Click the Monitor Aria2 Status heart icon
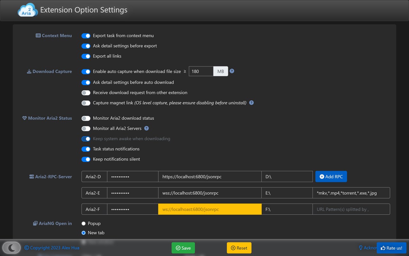This screenshot has height=256, width=409. [x=24, y=118]
